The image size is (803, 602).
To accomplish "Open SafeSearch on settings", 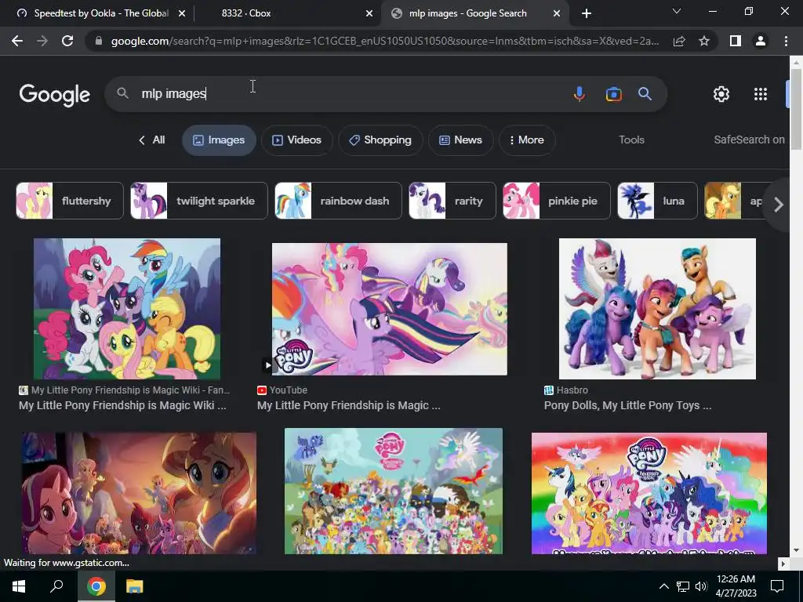I will point(749,140).
